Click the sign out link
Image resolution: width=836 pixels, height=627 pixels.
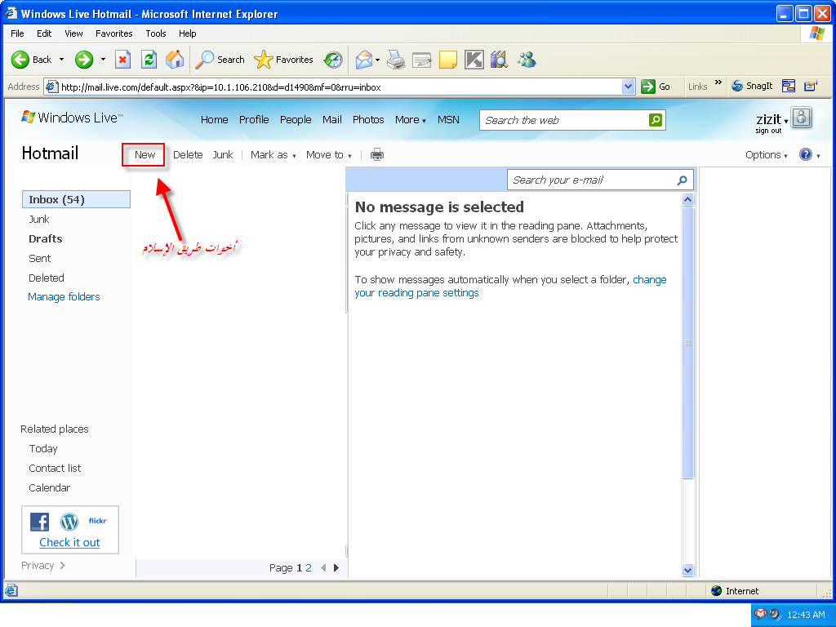click(x=768, y=131)
